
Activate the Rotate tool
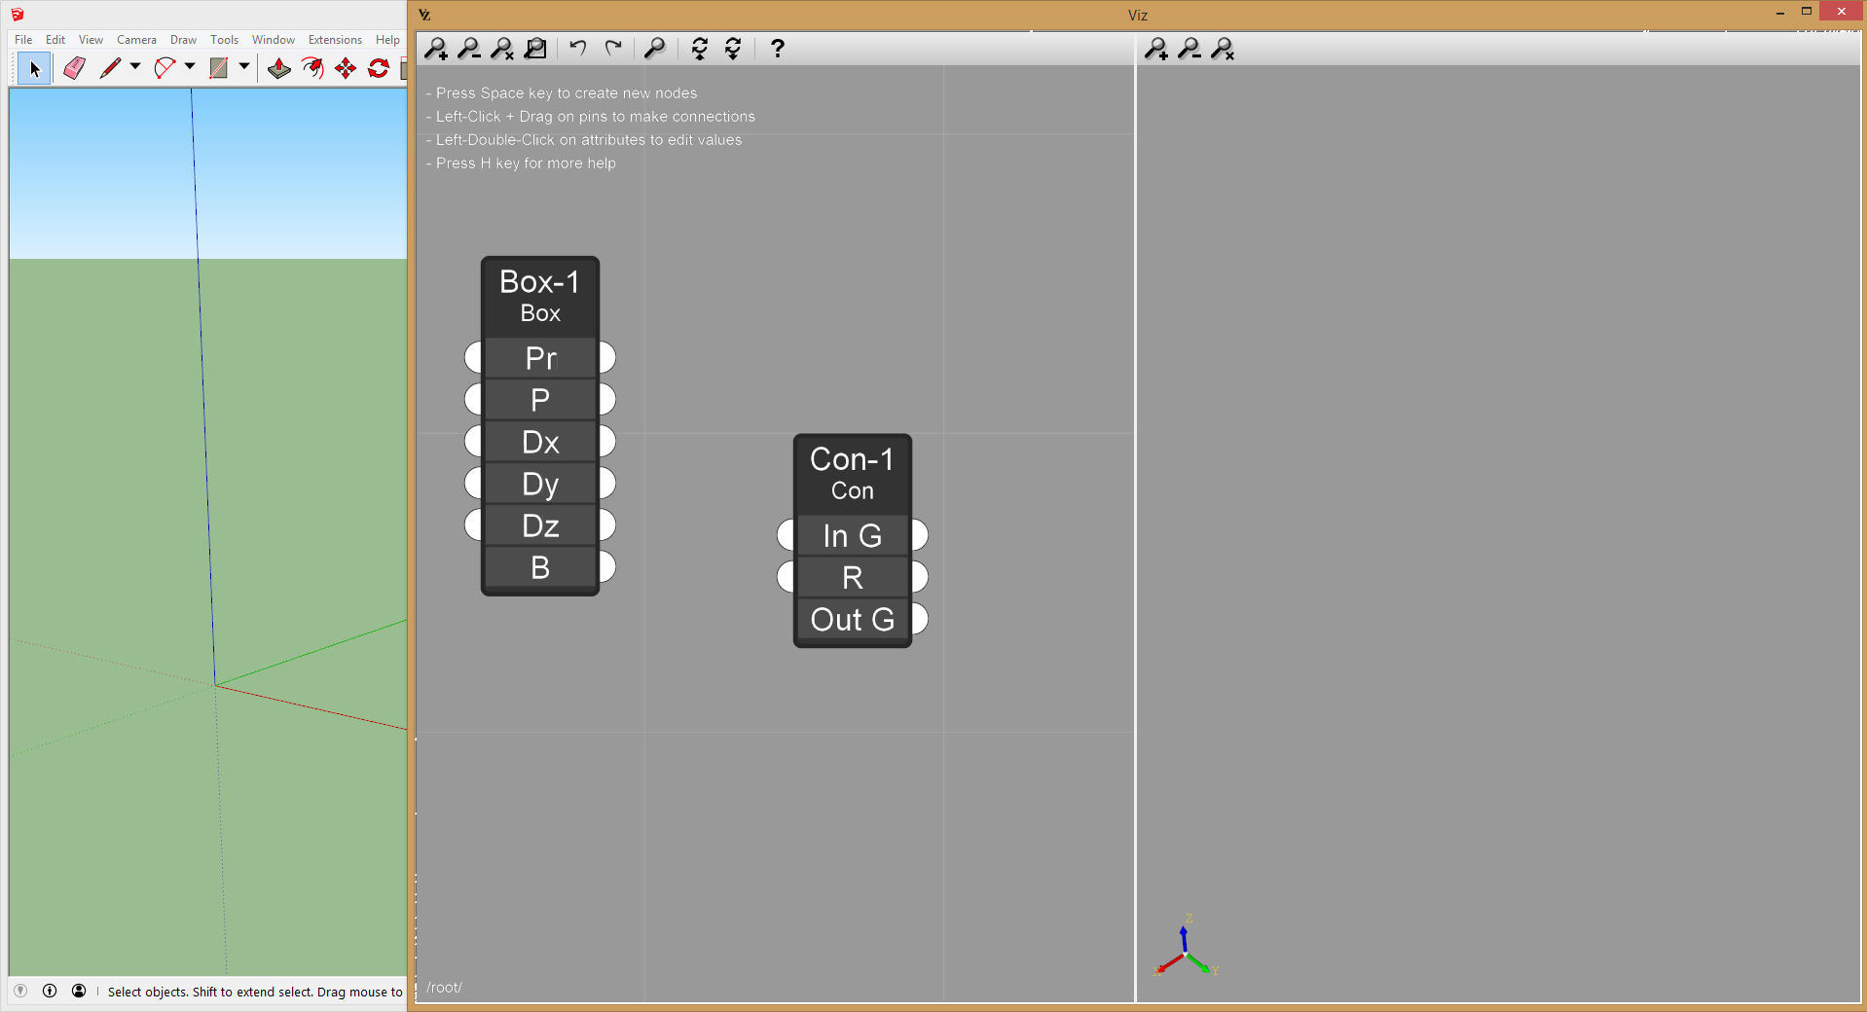pyautogui.click(x=379, y=68)
